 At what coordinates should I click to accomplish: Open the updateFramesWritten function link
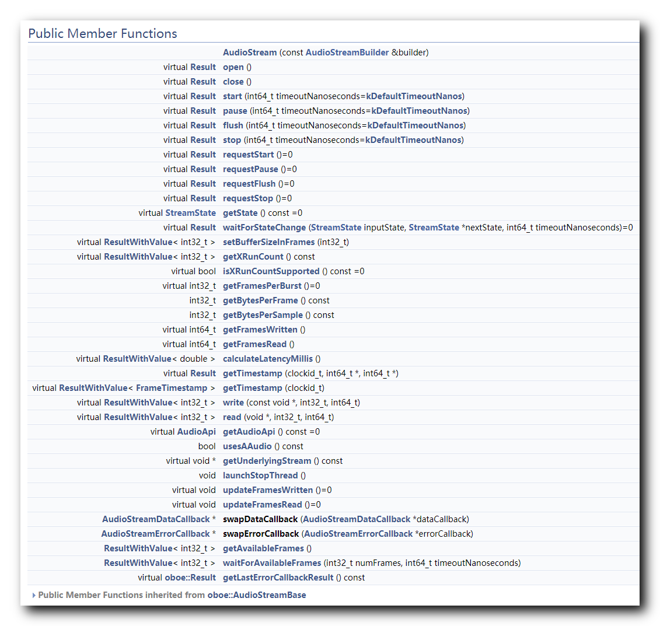click(x=268, y=490)
